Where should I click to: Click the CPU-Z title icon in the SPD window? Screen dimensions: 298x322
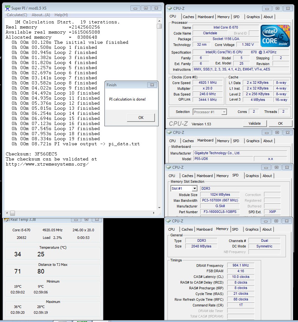[x=169, y=168]
